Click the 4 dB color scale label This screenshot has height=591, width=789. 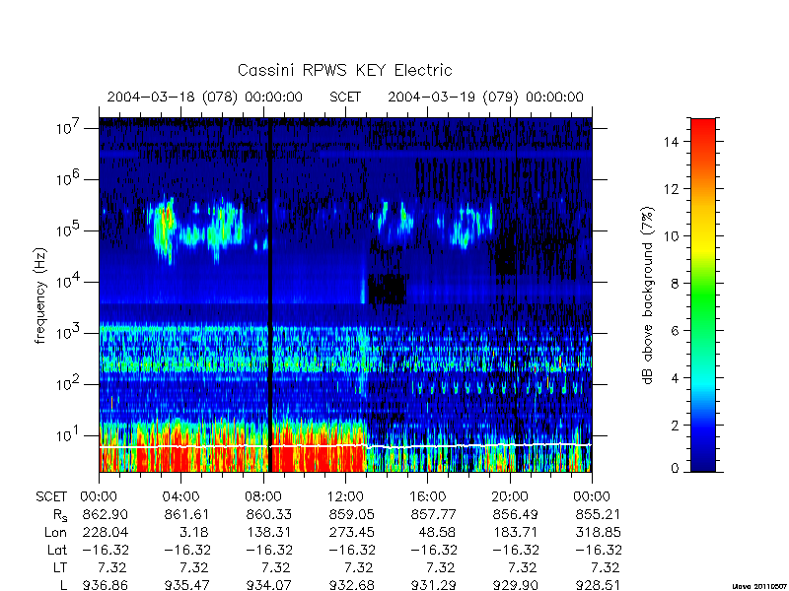coord(675,378)
